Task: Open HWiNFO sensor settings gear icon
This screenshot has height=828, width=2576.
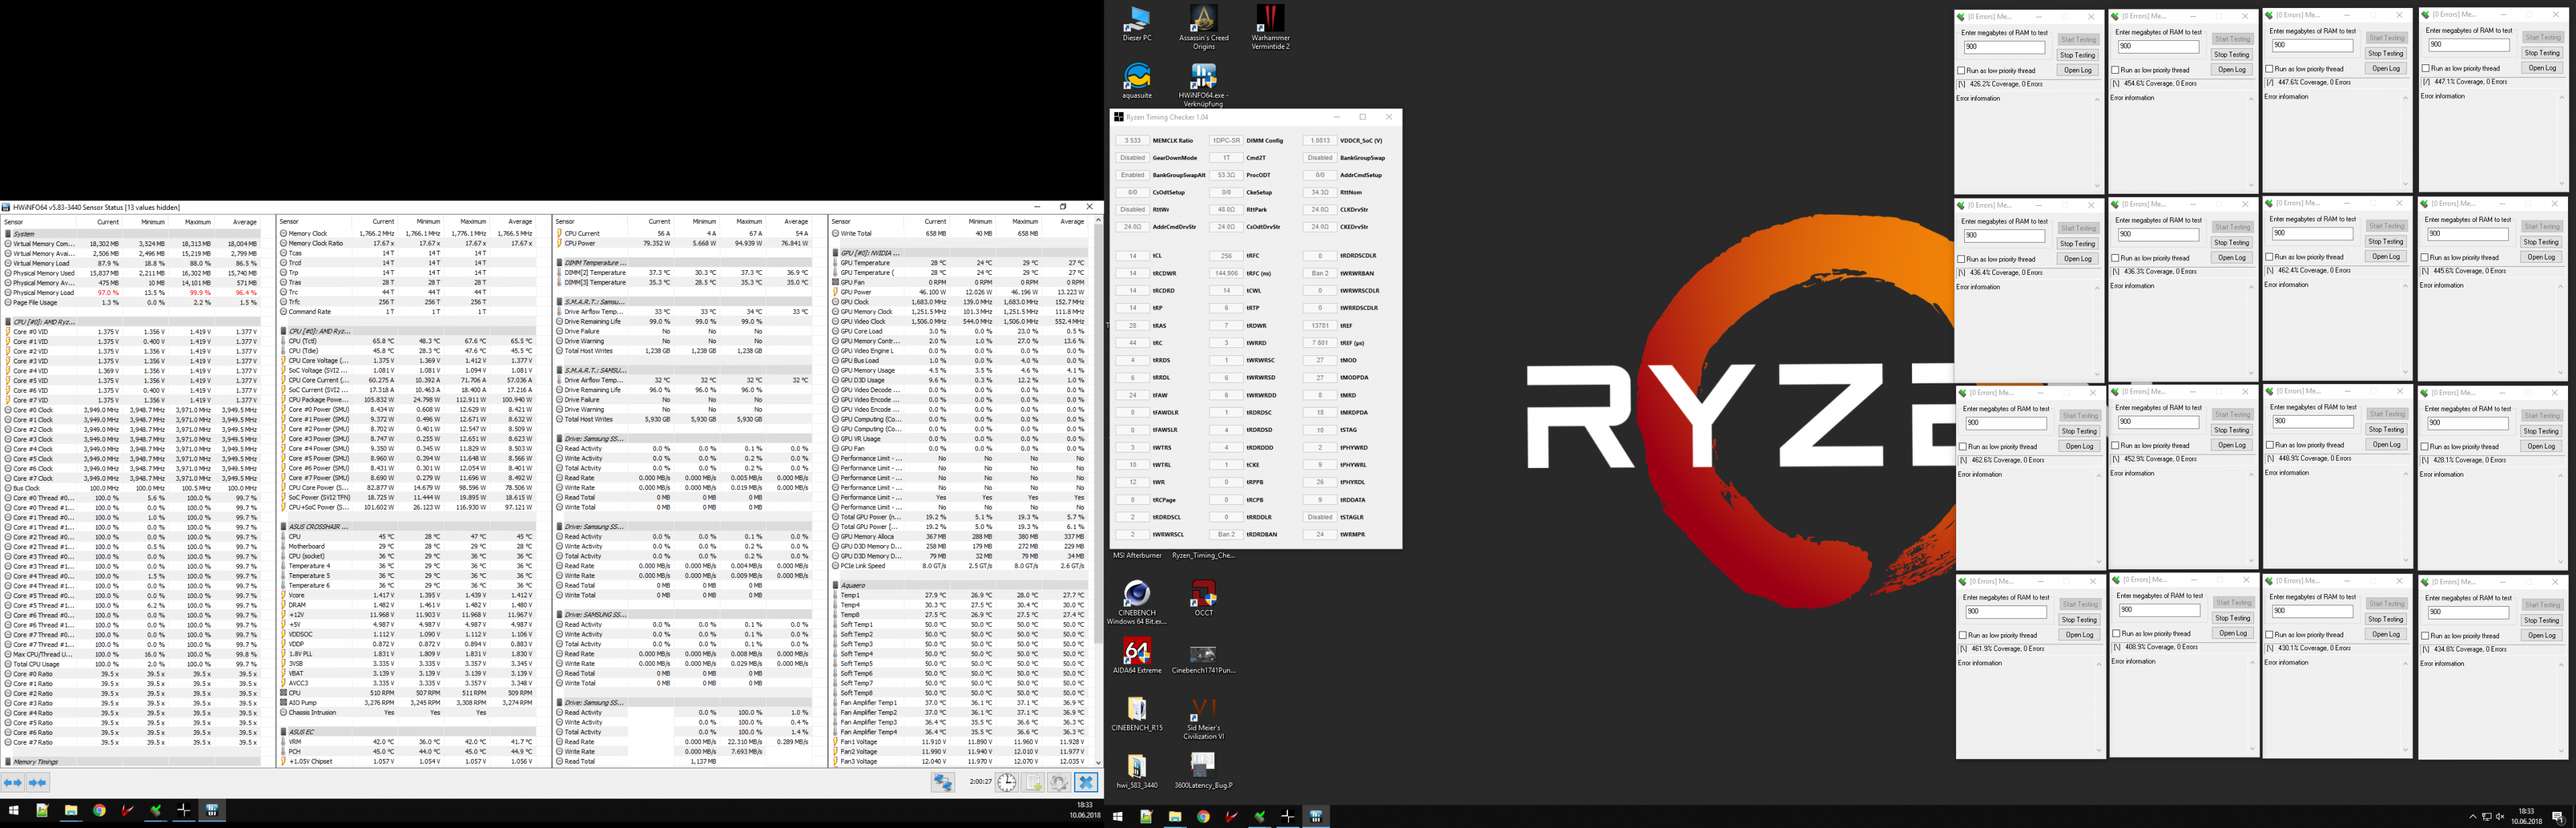Action: pyautogui.click(x=1059, y=783)
